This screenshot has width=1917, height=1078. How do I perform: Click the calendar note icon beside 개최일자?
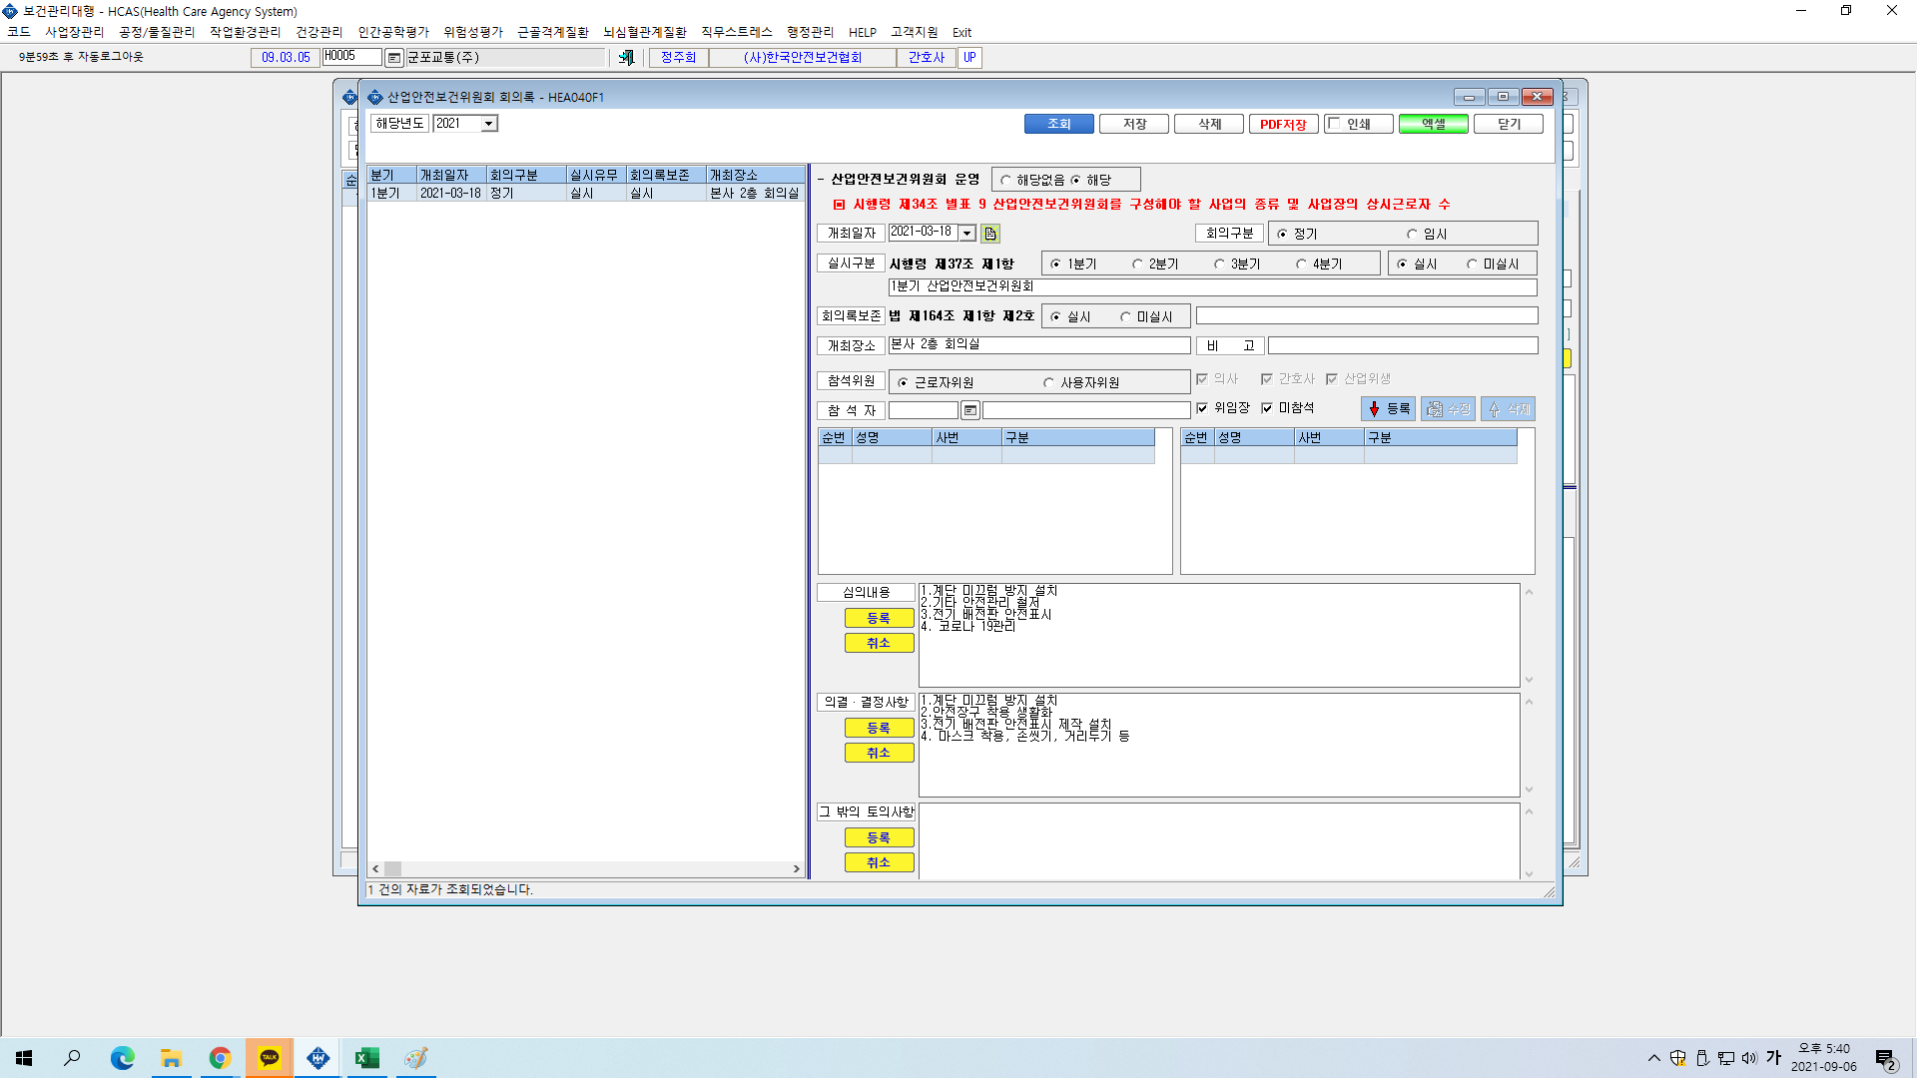[x=990, y=234]
